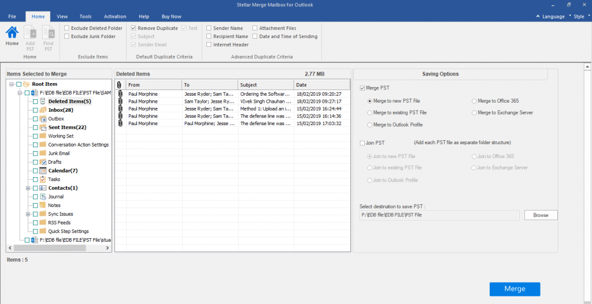Select the RSS Feeds folder icon
Screen dimensions: 592x304
[x=43, y=223]
